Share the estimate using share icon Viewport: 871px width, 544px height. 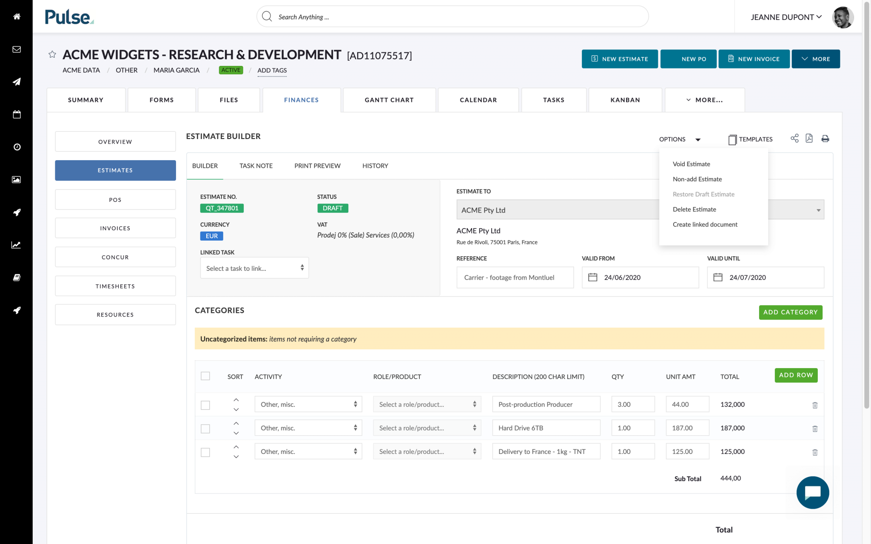coord(794,139)
